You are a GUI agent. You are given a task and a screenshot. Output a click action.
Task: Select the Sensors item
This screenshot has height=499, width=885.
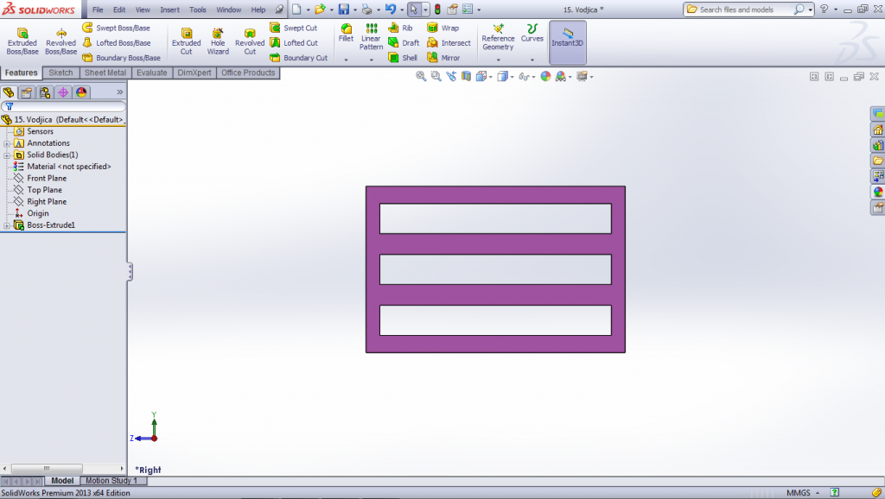[40, 131]
